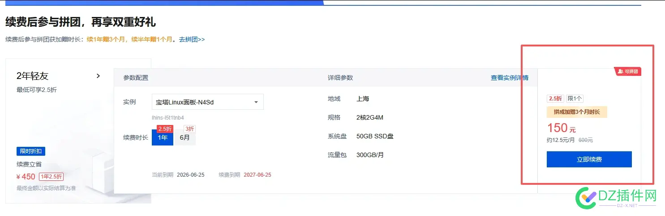Click the 立即续费 button

click(589, 159)
